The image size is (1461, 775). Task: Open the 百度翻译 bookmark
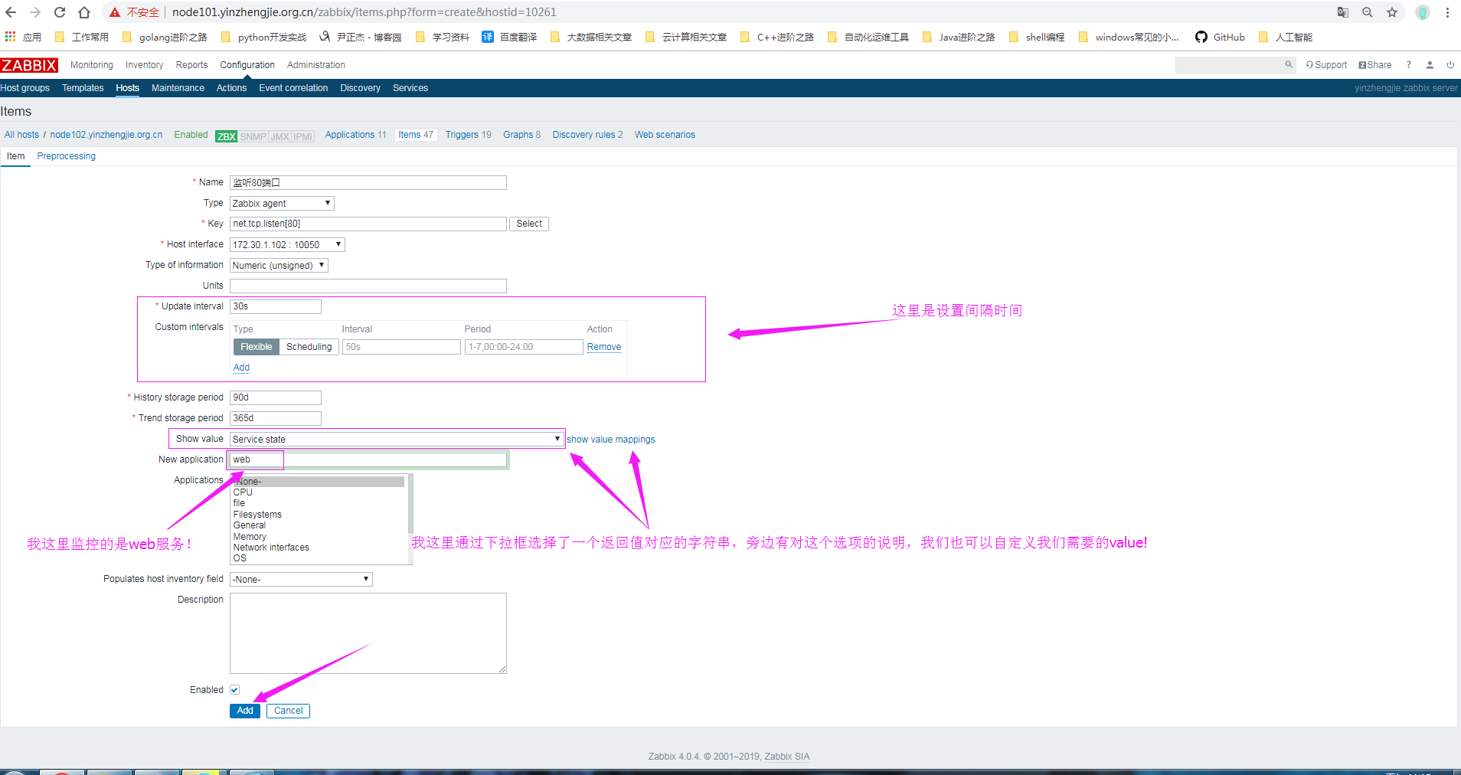coord(509,37)
